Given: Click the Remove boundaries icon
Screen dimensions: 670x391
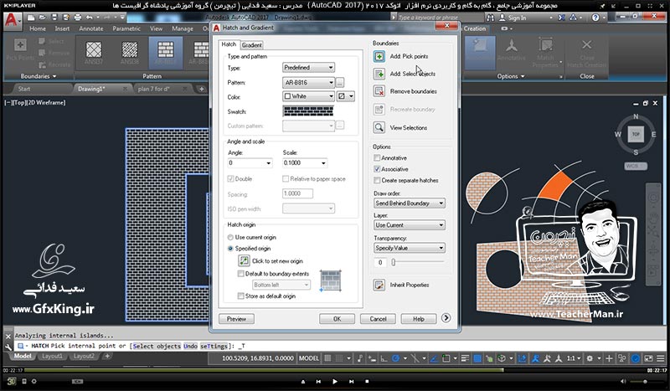Looking at the screenshot, I should [x=379, y=91].
